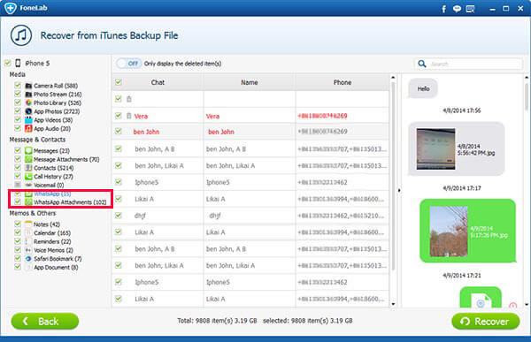The width and height of the screenshot is (531, 342).
Task: Open Reminders (22) category
Action: coord(52,241)
